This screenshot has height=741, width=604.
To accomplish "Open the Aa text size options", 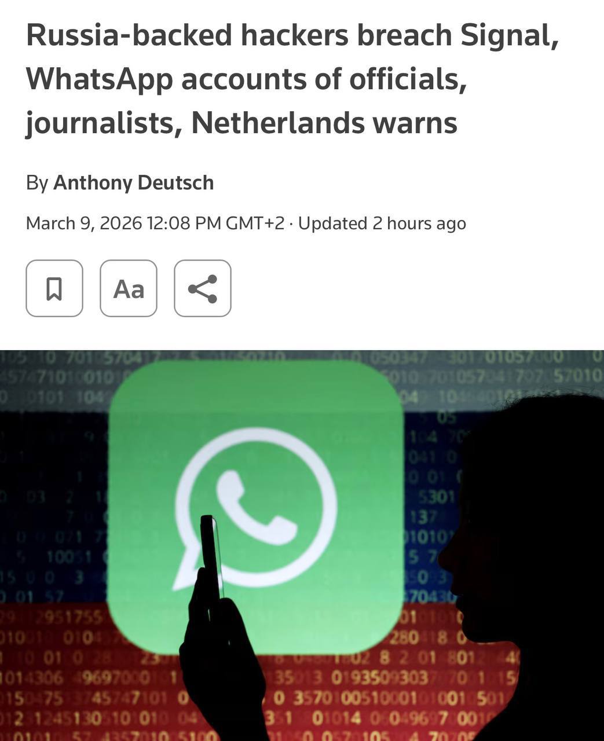I will pyautogui.click(x=129, y=288).
